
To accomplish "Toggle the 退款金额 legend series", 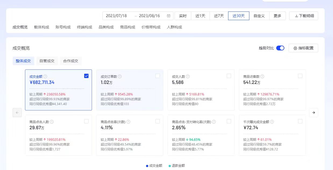I will point(177,166).
